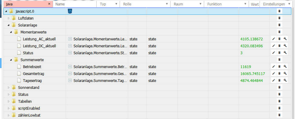The height and width of the screenshot is (119, 295).
Task: Click the object-type icon beside Solaranlage.Summenwerte.Betr...
Action: pyautogui.click(x=70, y=67)
